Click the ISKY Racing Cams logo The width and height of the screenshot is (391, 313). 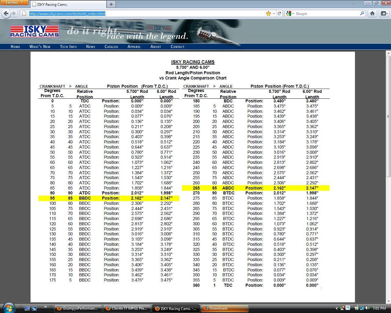34,31
